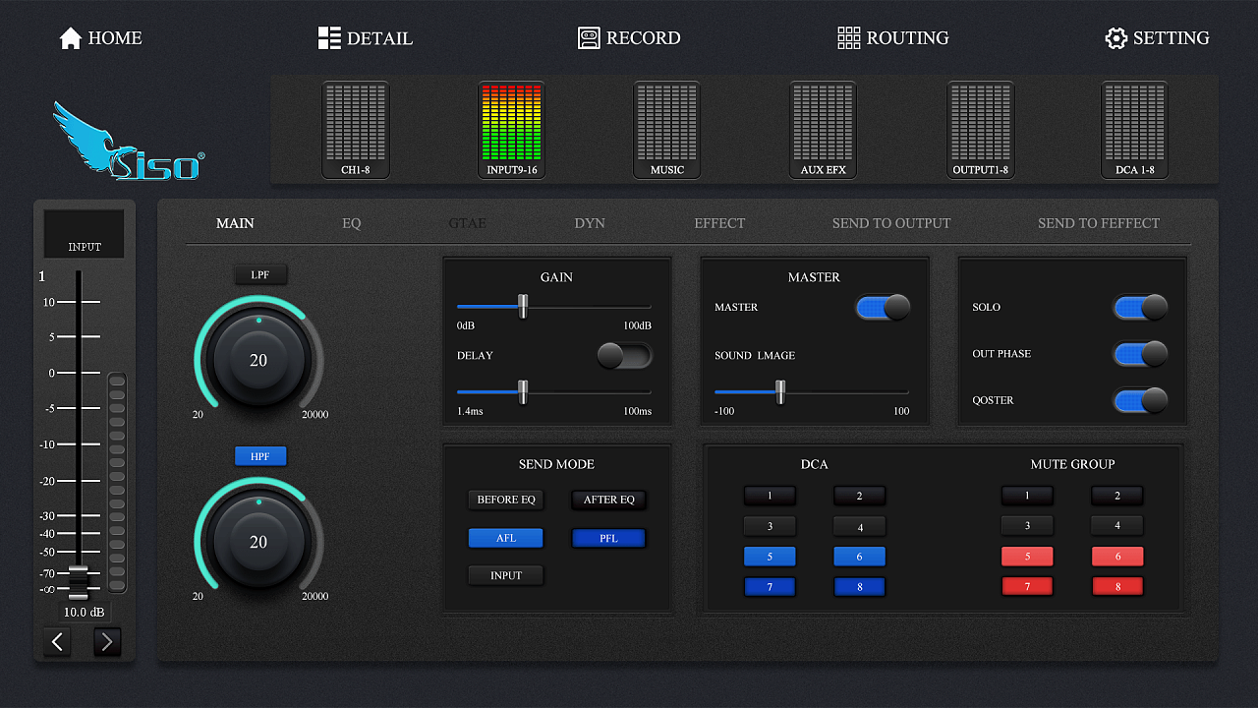1258x708 pixels.
Task: Toggle the DELAY switch
Action: (x=624, y=355)
